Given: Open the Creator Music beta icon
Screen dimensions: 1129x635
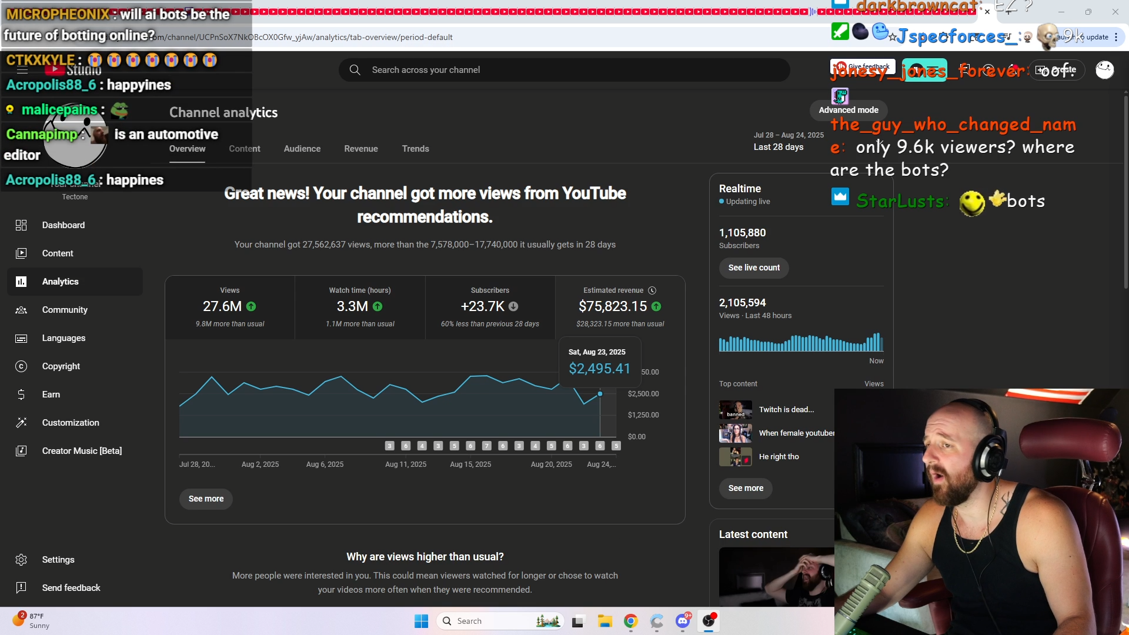Looking at the screenshot, I should point(21,451).
